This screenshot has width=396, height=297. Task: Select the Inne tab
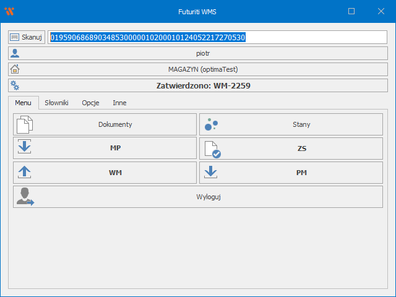(119, 103)
